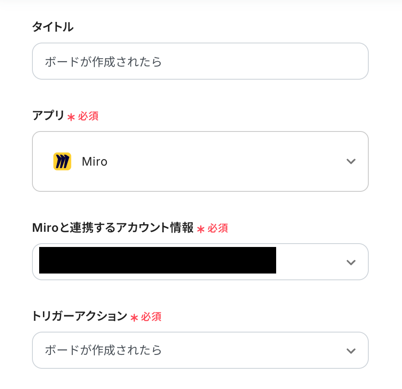
Task: Click ボードが作成されたら text in title field
Action: 104,62
